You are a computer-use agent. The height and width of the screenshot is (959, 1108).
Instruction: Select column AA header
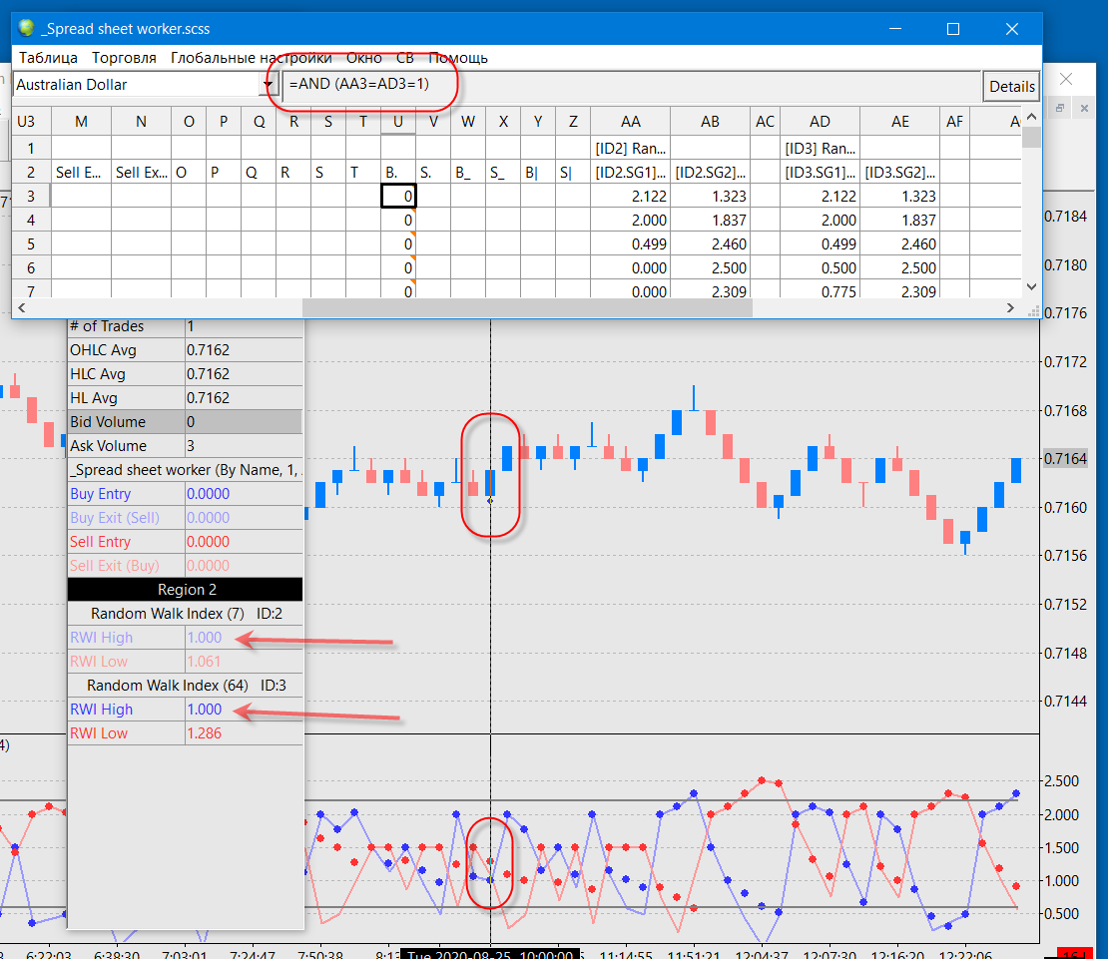click(630, 122)
